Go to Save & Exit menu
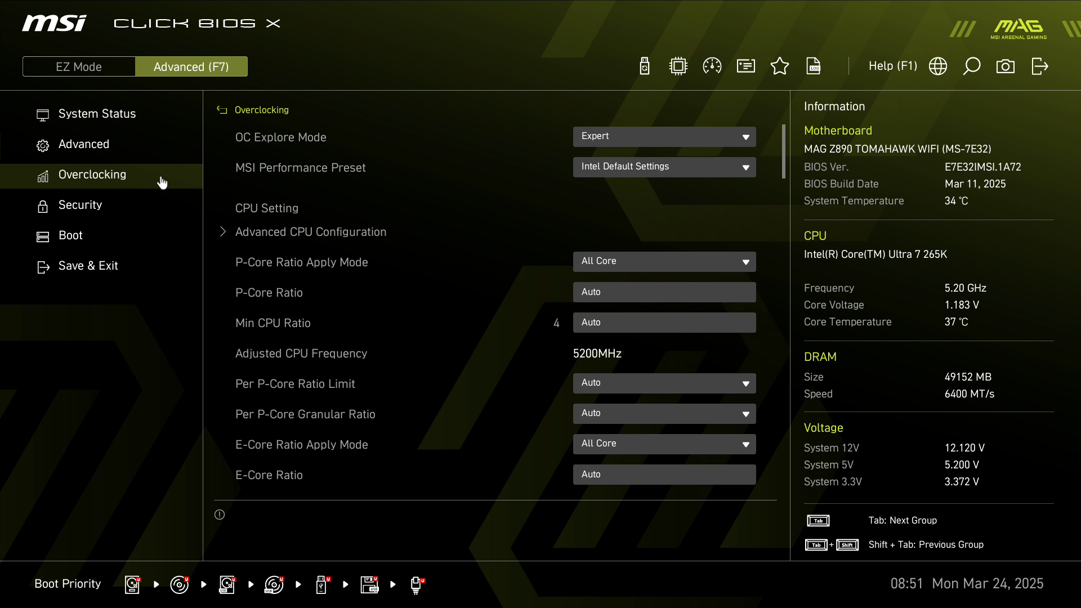 click(88, 266)
